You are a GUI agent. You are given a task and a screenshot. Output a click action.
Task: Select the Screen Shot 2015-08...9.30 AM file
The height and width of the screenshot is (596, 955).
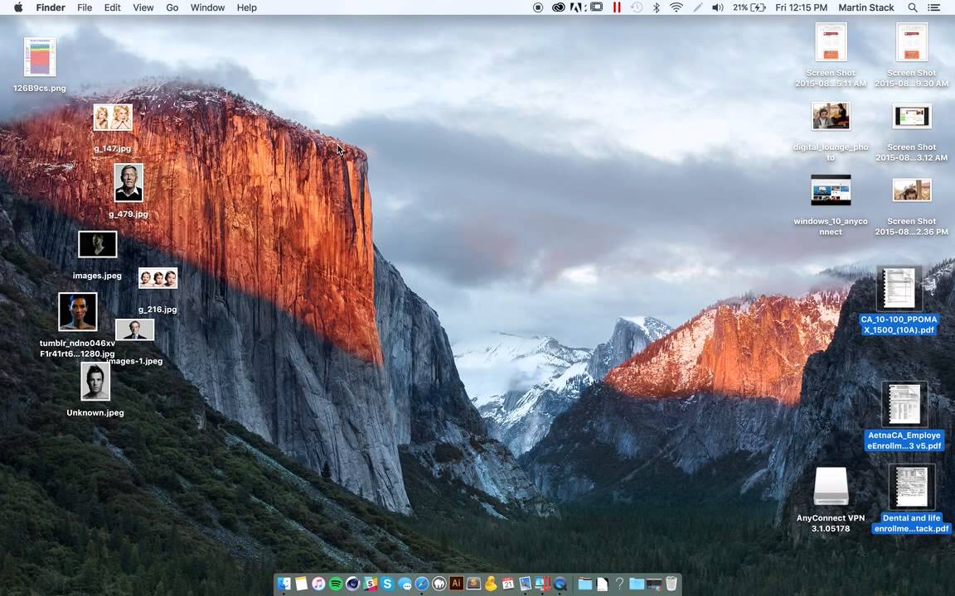(x=912, y=42)
